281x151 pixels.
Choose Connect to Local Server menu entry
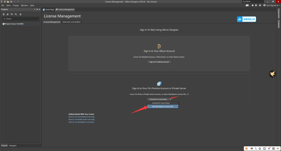(x=163, y=103)
